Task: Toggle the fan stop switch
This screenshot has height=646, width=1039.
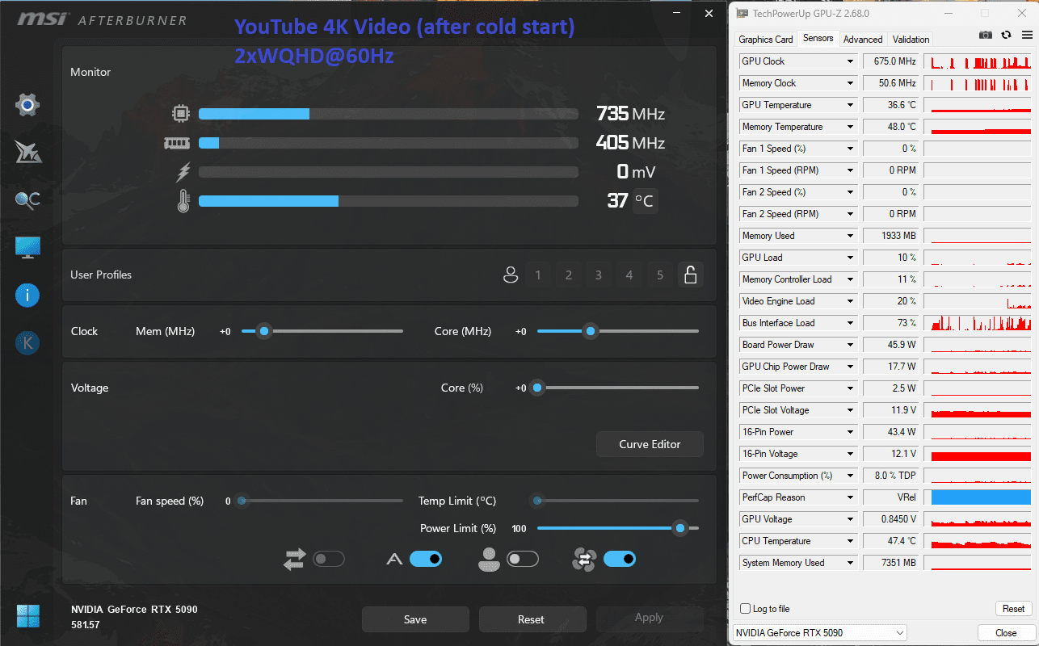Action: pyautogui.click(x=620, y=559)
